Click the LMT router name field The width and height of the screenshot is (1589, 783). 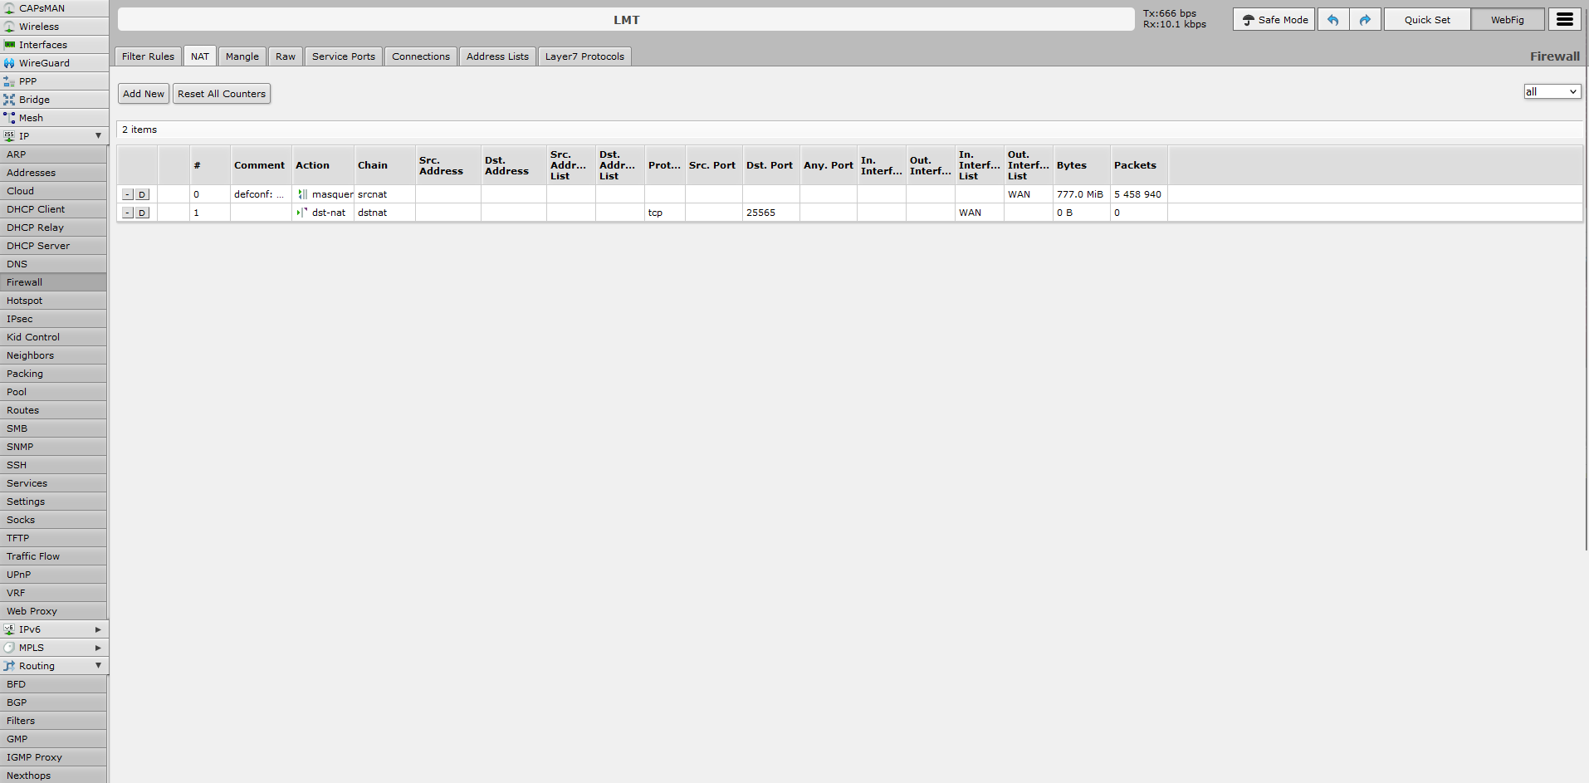point(626,20)
